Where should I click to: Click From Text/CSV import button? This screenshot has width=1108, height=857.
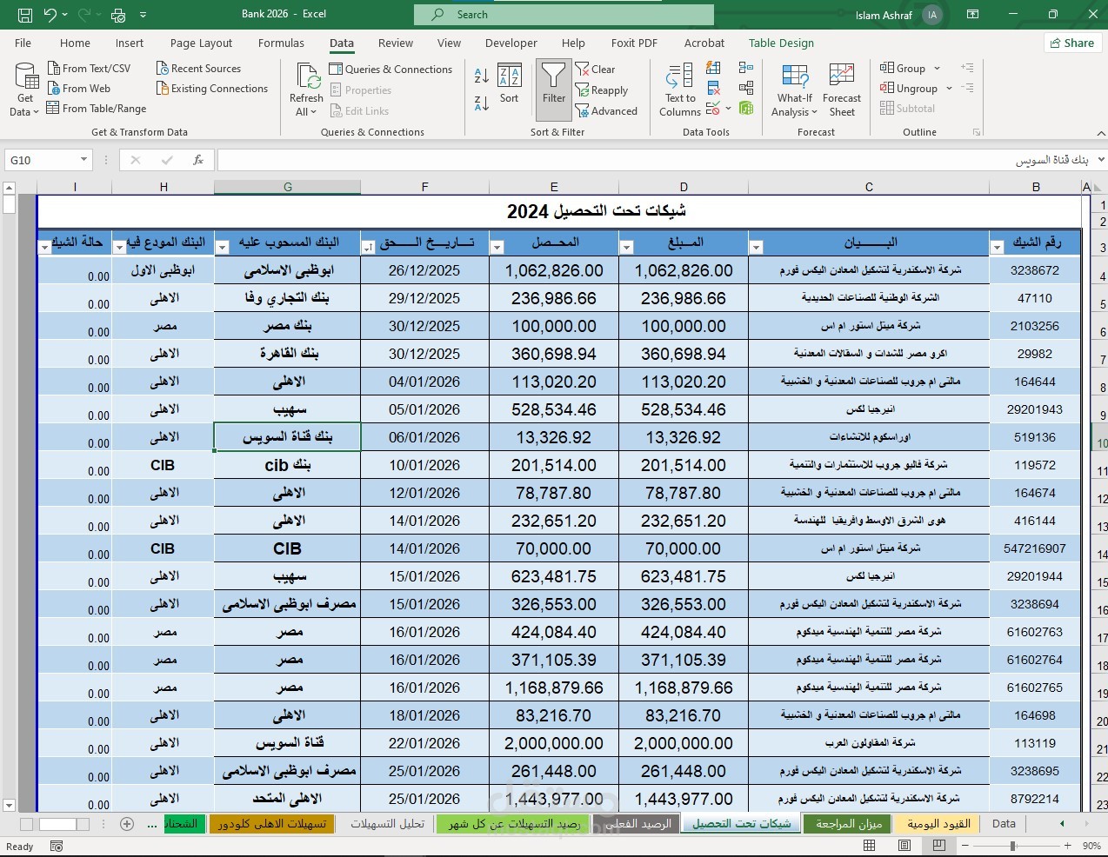point(88,68)
